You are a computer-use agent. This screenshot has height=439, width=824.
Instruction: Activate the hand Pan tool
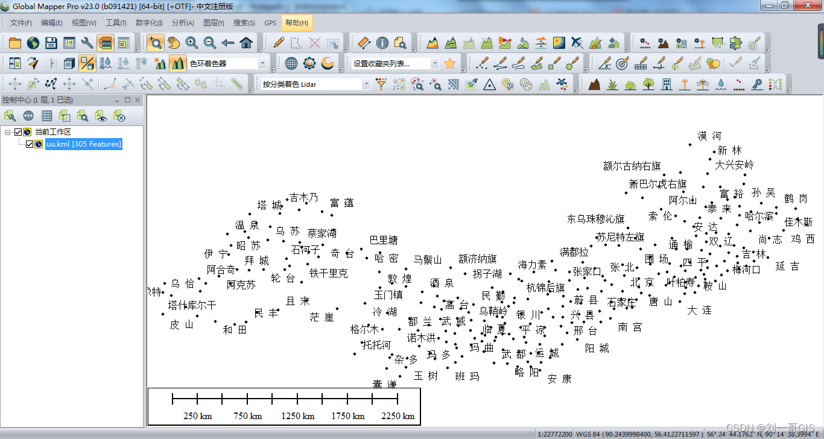[174, 43]
